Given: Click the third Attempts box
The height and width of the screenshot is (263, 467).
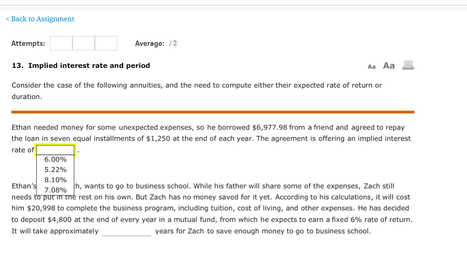Looking at the screenshot, I should tap(106, 43).
